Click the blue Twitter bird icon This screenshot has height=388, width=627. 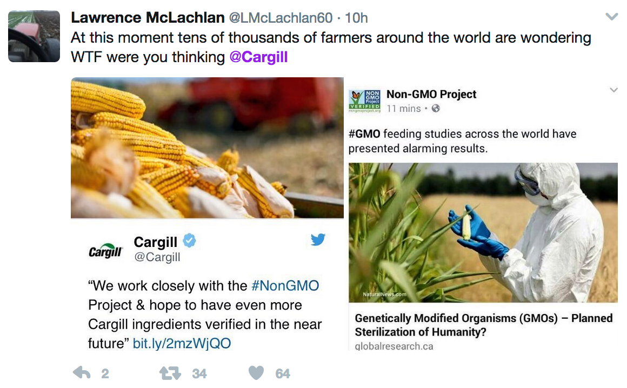tap(318, 239)
